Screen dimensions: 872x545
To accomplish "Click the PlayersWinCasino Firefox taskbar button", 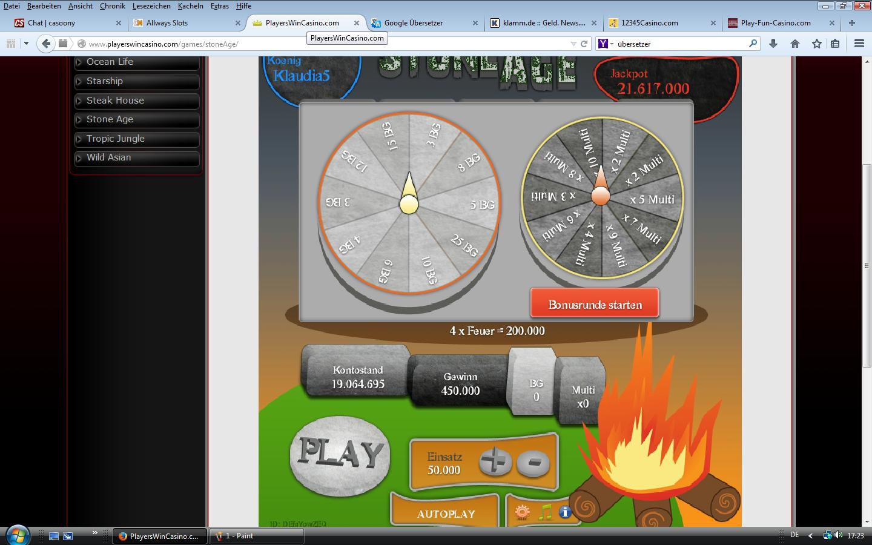I will pos(159,536).
